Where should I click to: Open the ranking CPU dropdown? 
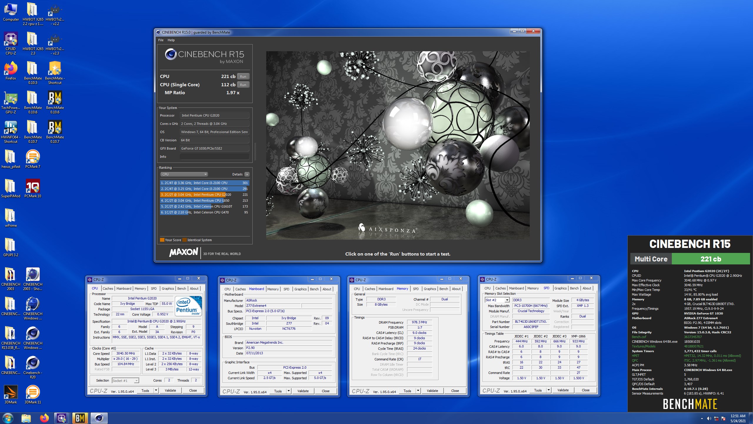(184, 174)
